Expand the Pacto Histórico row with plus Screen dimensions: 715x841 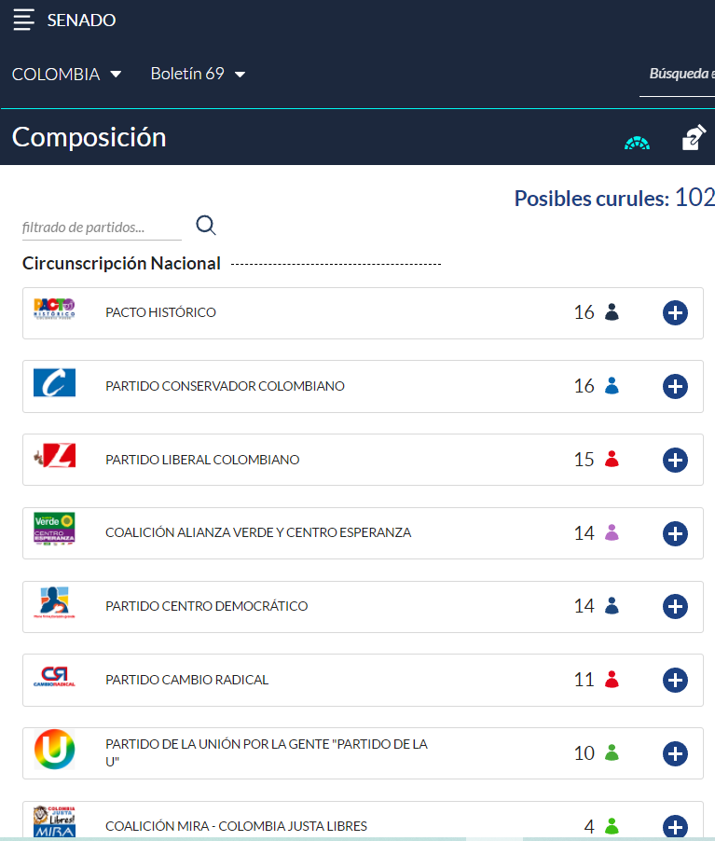click(x=675, y=313)
